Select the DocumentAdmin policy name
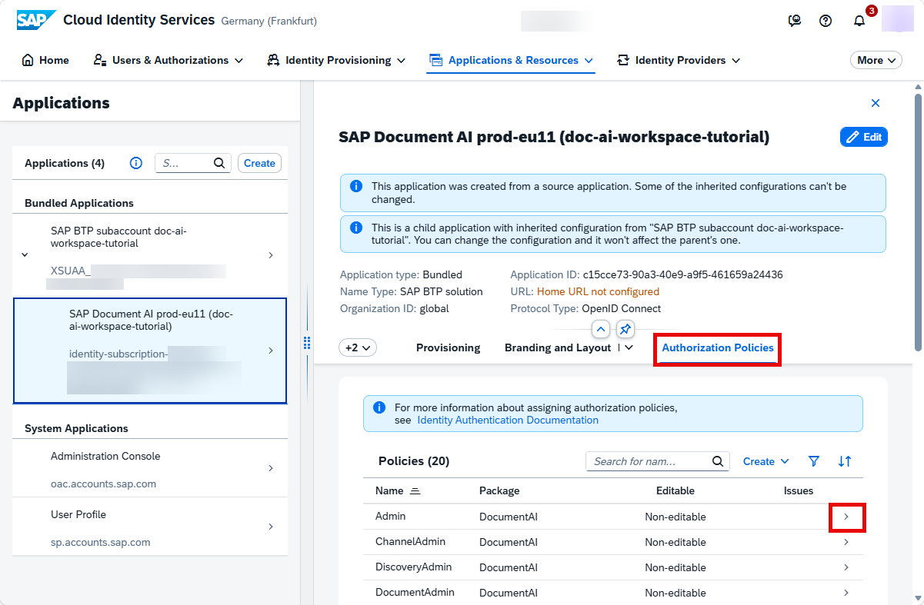The width and height of the screenshot is (924, 605). click(x=415, y=592)
